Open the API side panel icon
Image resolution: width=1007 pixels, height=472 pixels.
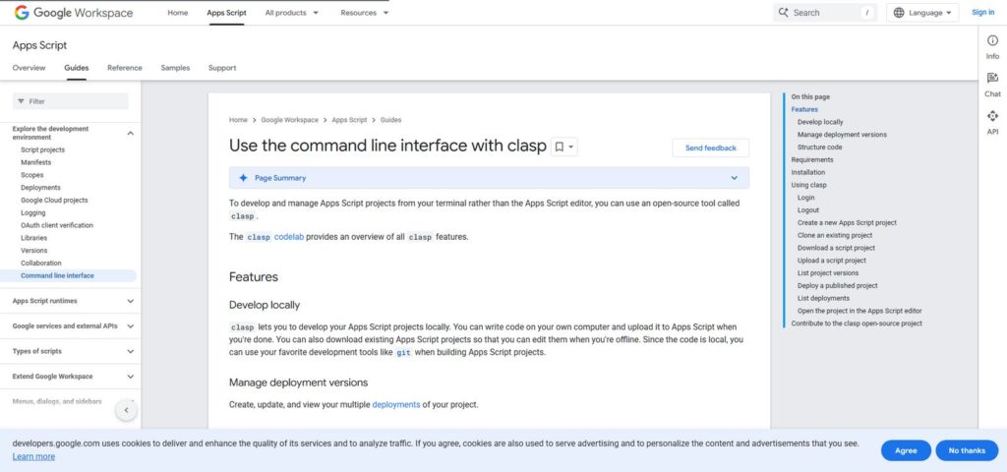pyautogui.click(x=992, y=116)
